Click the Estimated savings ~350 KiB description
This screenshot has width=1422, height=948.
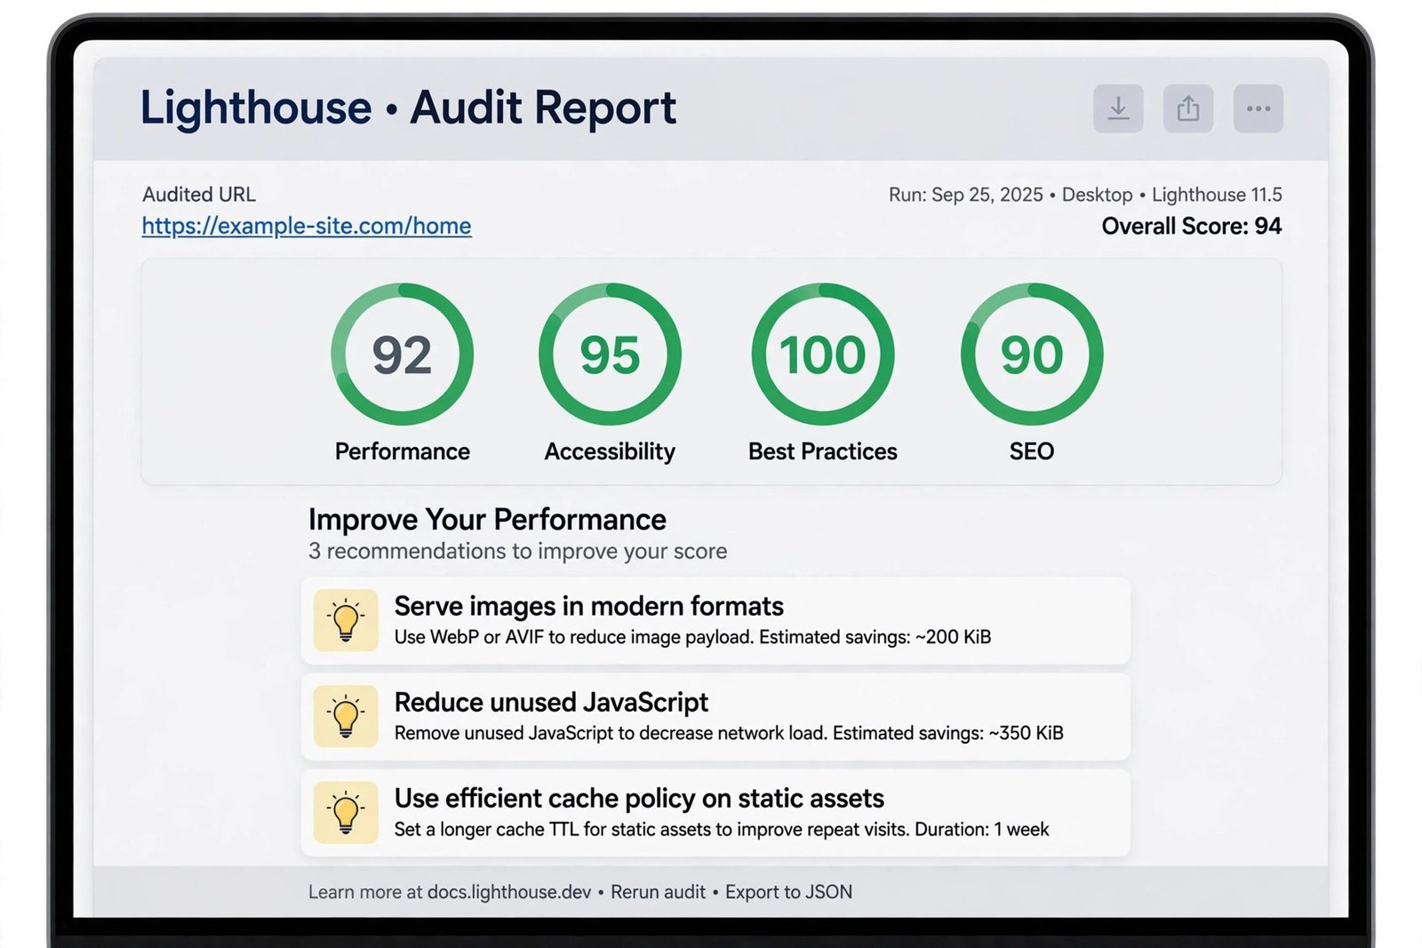pos(729,733)
